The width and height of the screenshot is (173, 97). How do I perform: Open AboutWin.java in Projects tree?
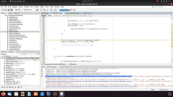point(13,17)
